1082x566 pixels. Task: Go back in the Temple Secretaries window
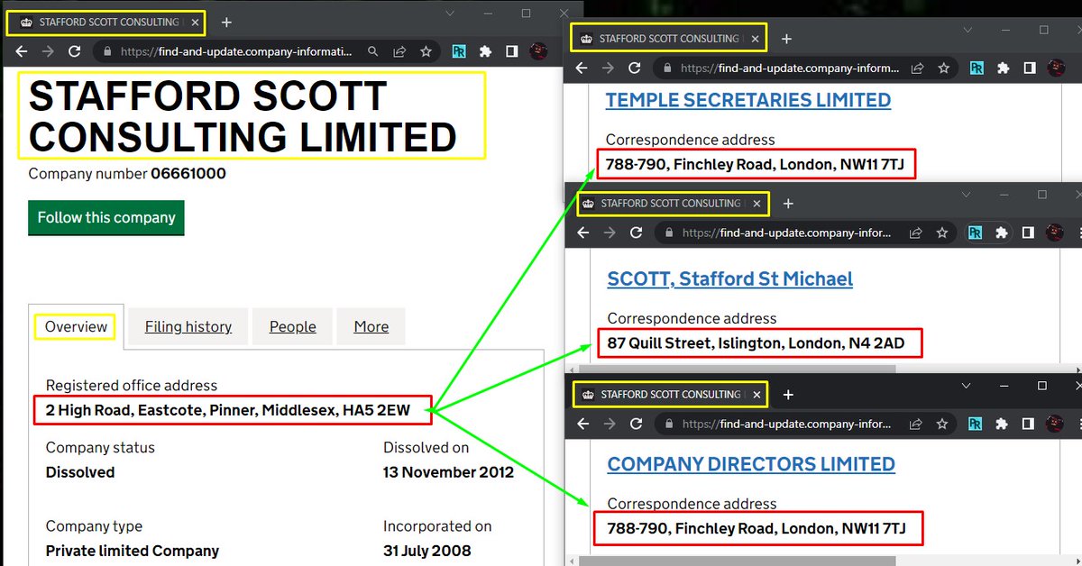coord(582,68)
